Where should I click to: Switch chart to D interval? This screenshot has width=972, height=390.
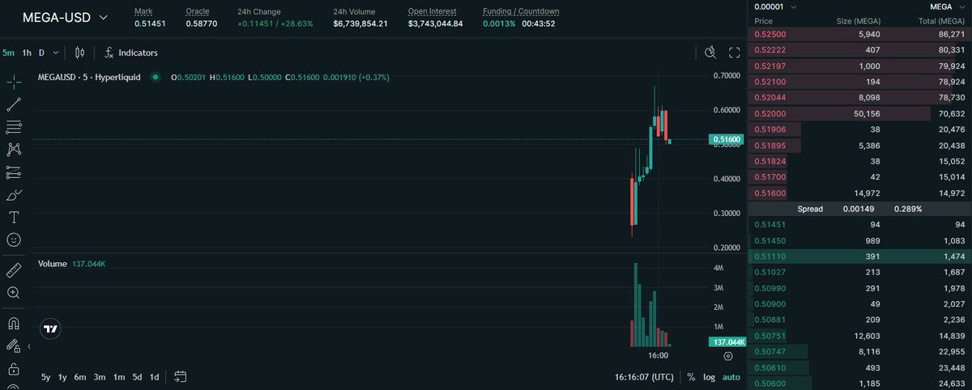[x=42, y=53]
